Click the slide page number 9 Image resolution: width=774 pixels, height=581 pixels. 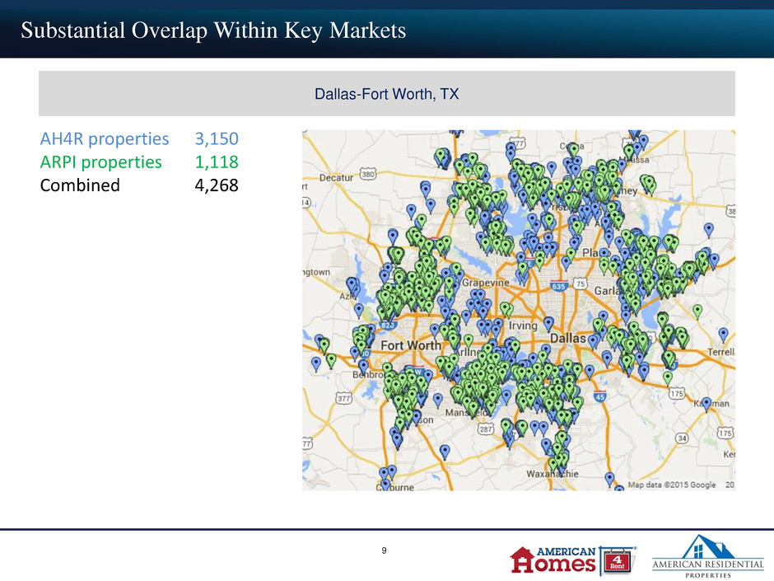(x=384, y=551)
